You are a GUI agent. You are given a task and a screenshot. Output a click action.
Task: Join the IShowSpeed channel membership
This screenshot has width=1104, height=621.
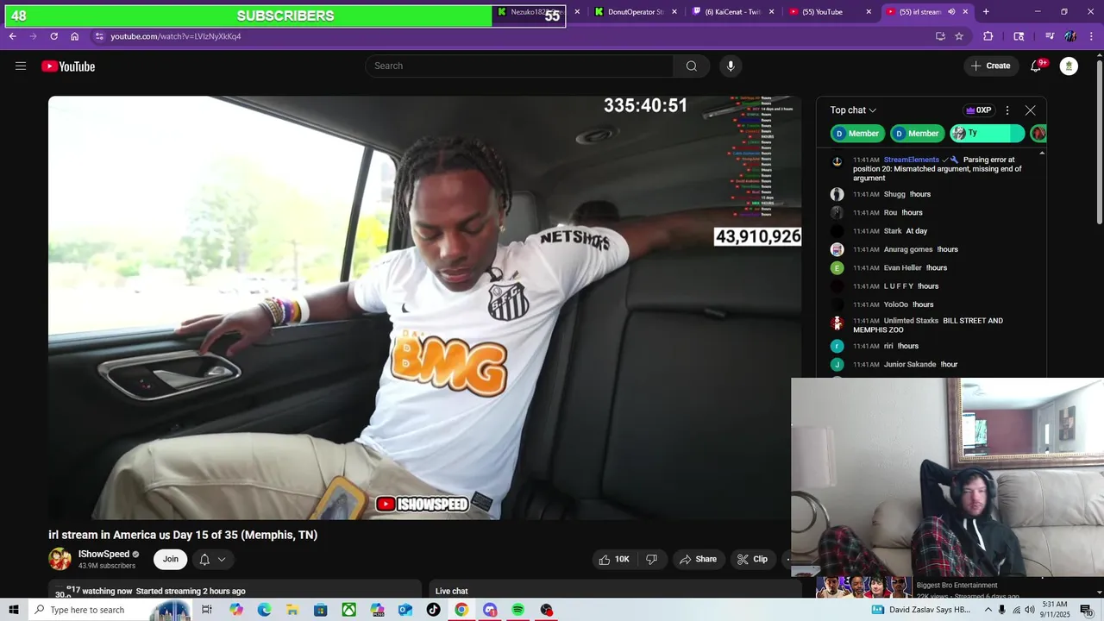[x=171, y=559]
